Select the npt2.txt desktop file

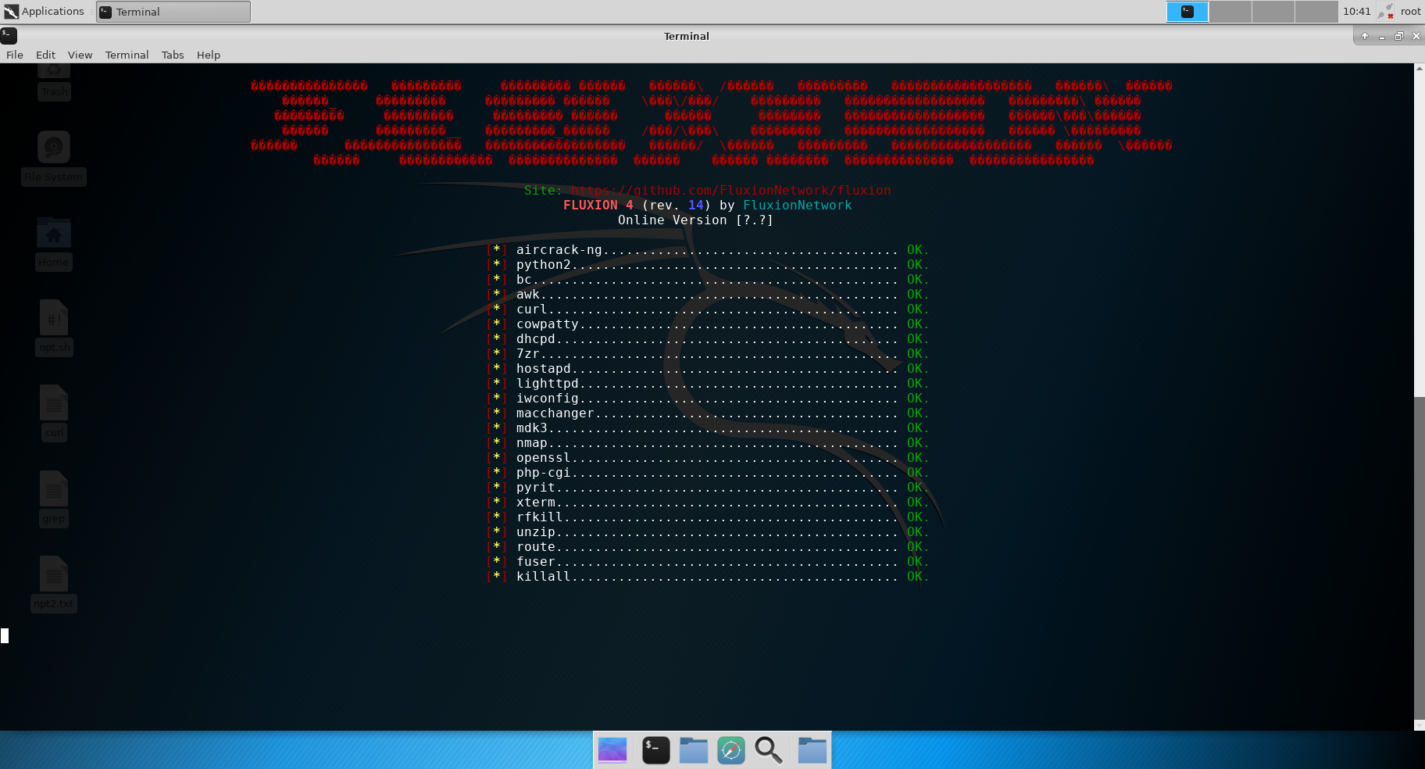click(x=54, y=585)
